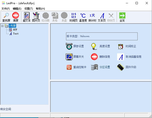Image resolution: width=152 pixels, height=118 pixels.
Task: Click the 全发 green send-all arrow
Action: (x=122, y=15)
